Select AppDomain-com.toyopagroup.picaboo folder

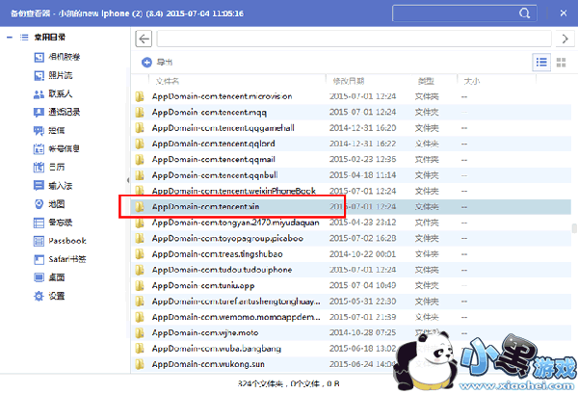pyautogui.click(x=351, y=239)
